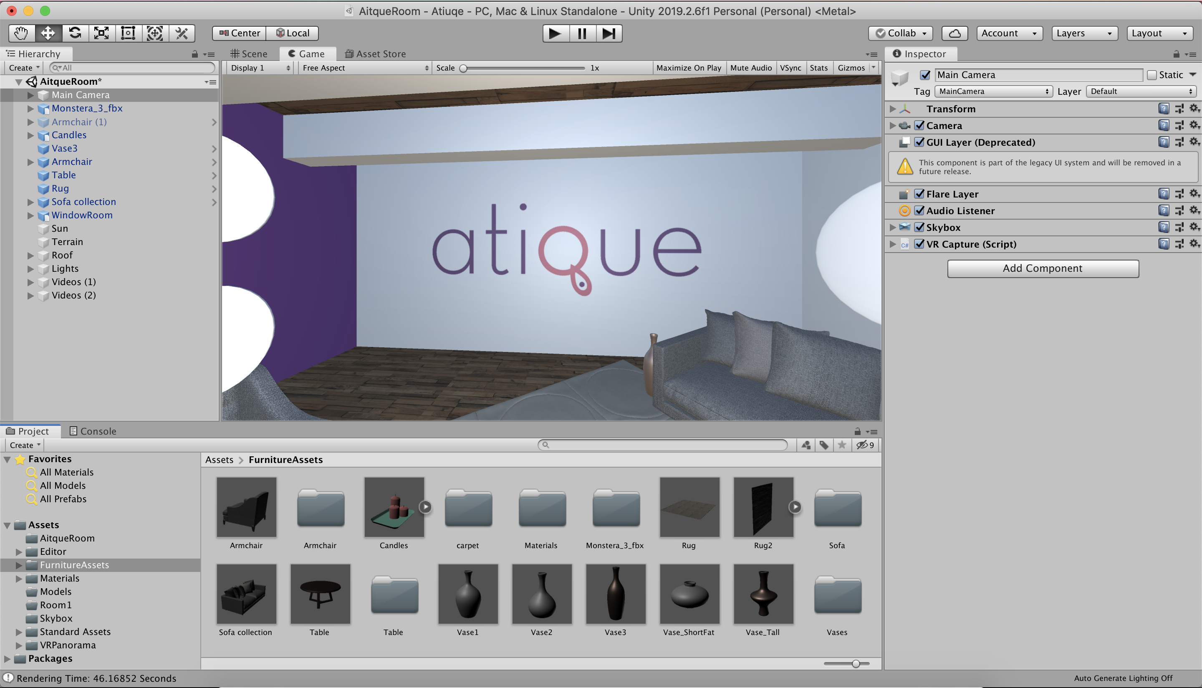Image resolution: width=1202 pixels, height=688 pixels.
Task: Toggle Maximize On Play
Action: click(x=689, y=68)
